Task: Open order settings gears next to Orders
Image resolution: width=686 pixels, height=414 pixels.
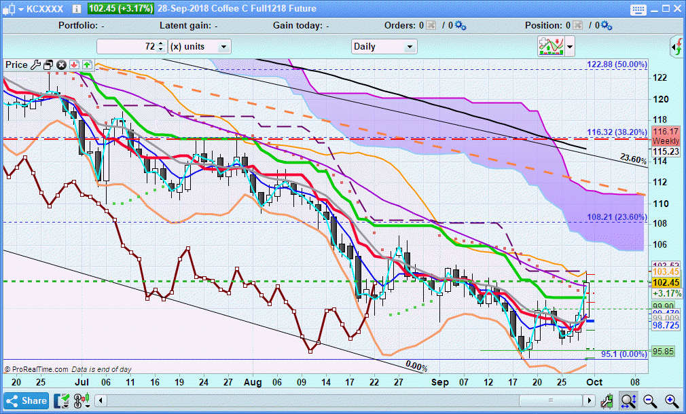Action: point(461,26)
